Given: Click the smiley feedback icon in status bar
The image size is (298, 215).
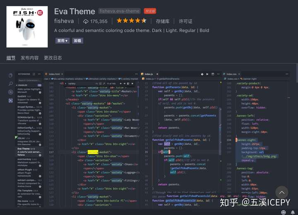Looking at the screenshot, I should [284, 212].
